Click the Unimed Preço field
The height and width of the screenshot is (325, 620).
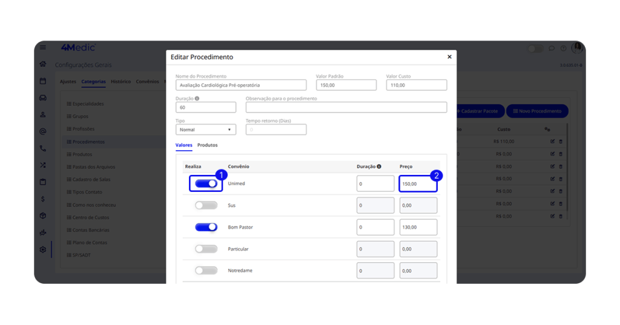[418, 183]
